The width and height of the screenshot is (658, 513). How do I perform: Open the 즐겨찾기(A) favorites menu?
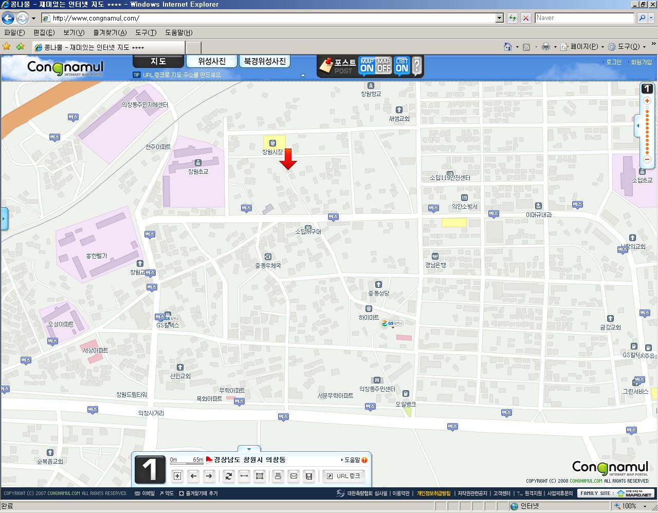click(109, 32)
